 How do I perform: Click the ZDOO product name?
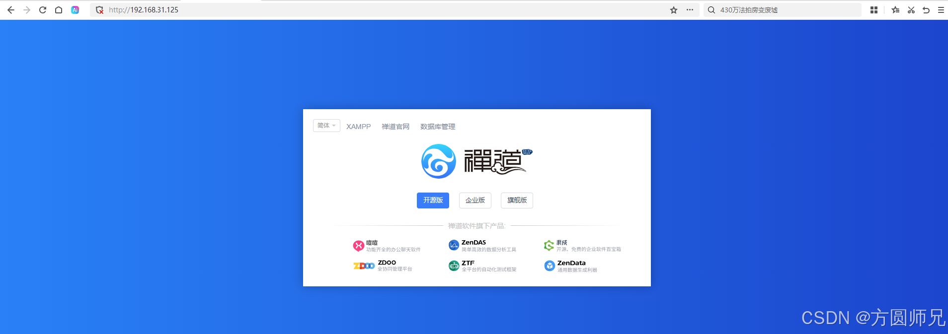point(387,263)
